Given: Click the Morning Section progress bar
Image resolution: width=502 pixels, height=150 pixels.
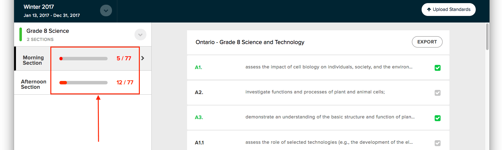Looking at the screenshot, I should click(84, 58).
